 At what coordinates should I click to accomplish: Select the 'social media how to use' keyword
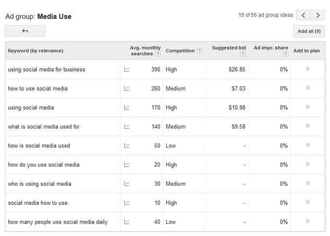pyautogui.click(x=37, y=203)
